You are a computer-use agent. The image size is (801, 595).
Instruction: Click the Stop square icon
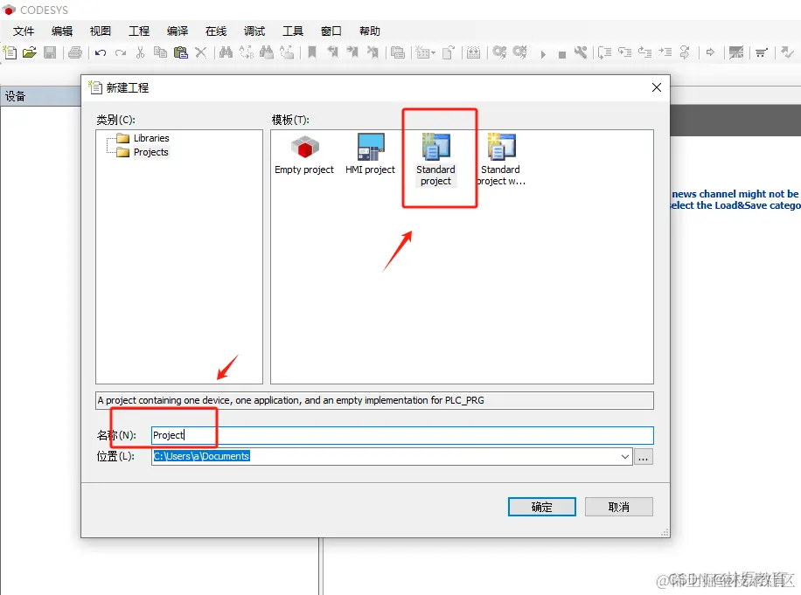tap(562, 54)
